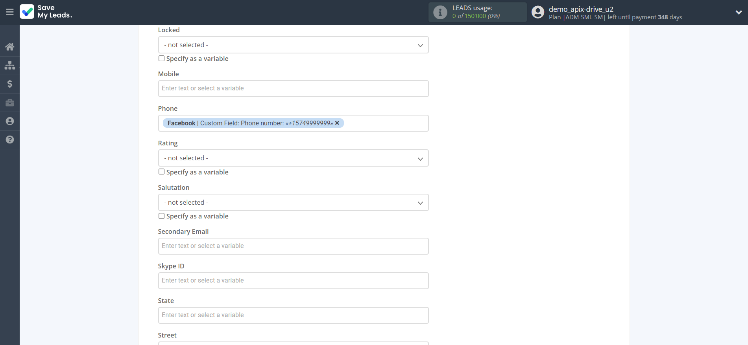The height and width of the screenshot is (345, 748).
Task: Expand the account menu chevron
Action: [739, 13]
